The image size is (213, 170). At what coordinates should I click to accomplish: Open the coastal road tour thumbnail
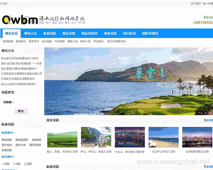96,137
